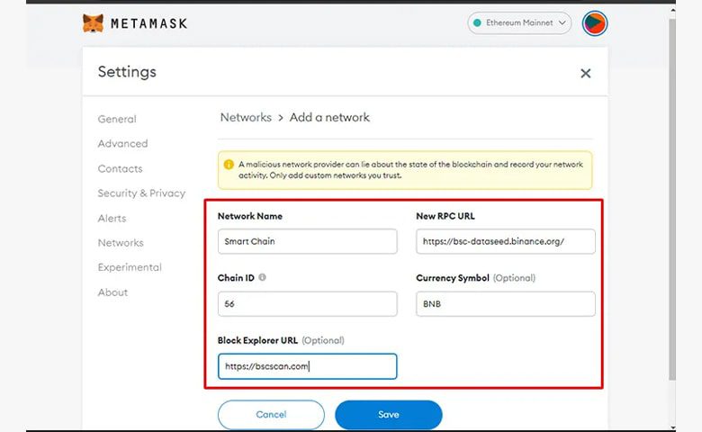Click the Chain ID info icon
Viewport: 702px width, 432px height.
click(x=263, y=277)
